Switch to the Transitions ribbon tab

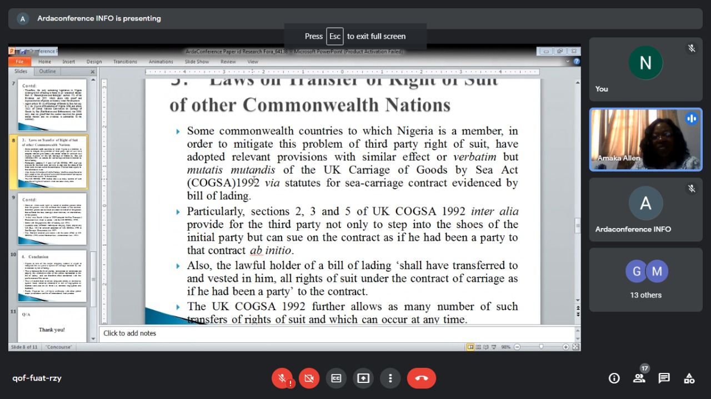[x=125, y=62]
